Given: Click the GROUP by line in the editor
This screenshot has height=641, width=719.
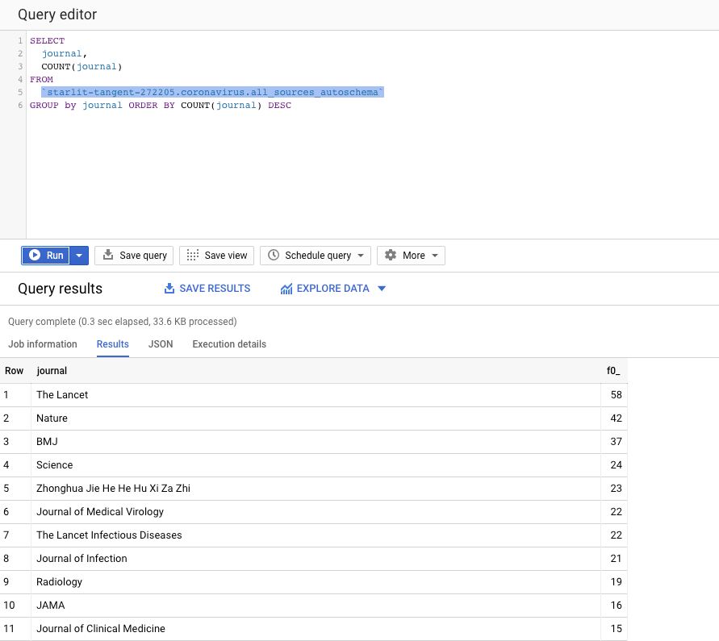Looking at the screenshot, I should click(161, 105).
